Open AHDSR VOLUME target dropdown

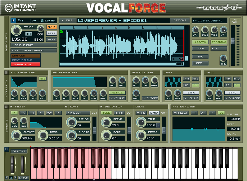pos(117,98)
